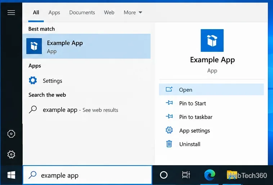Image resolution: width=273 pixels, height=185 pixels.
Task: Click the Open icon in actions list
Action: 169,89
